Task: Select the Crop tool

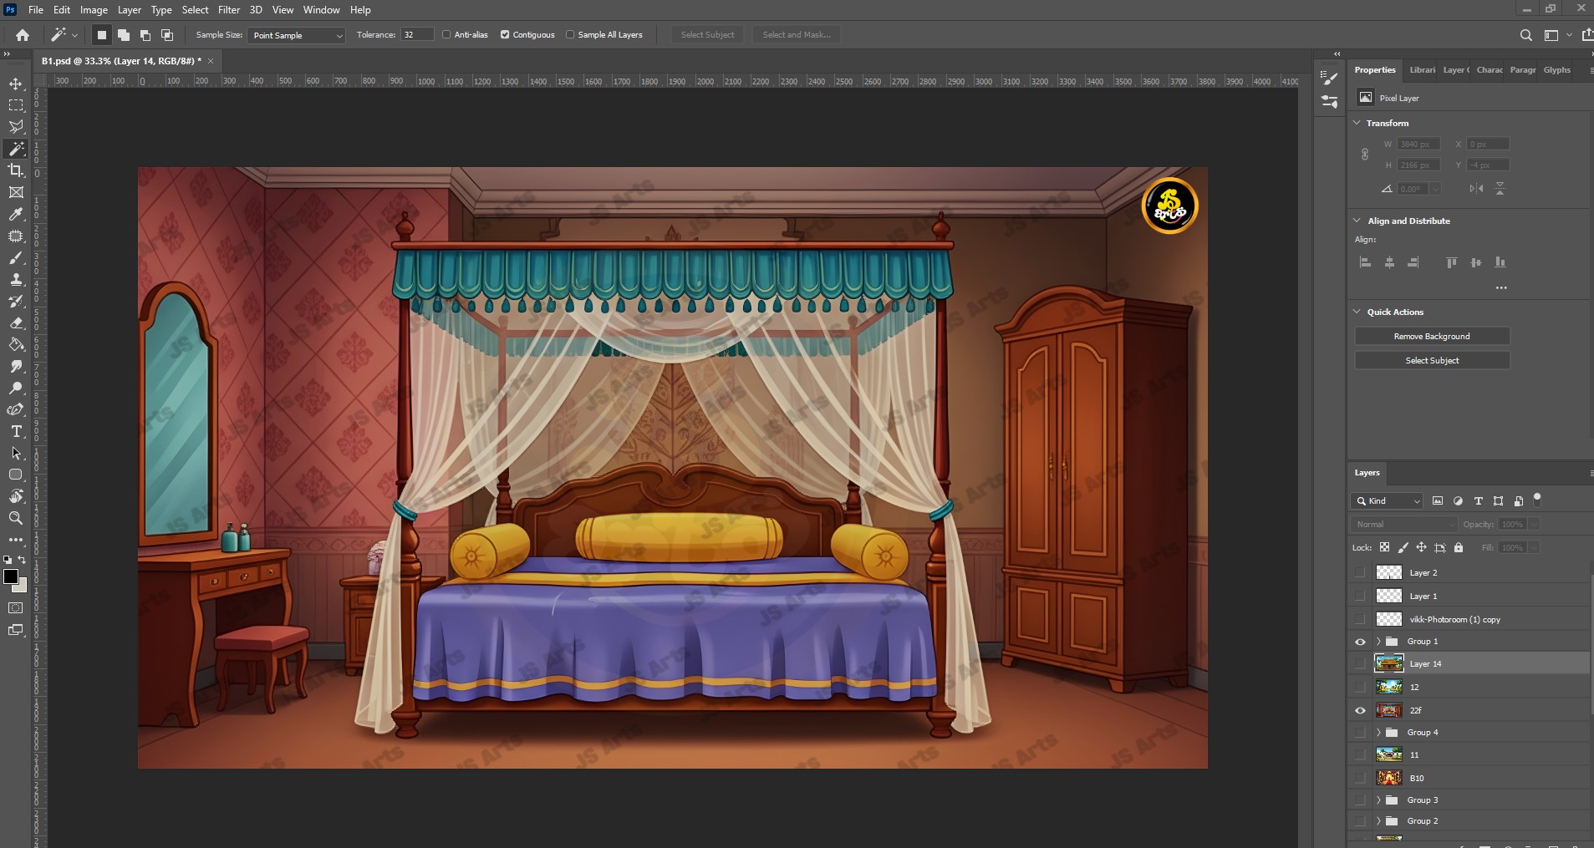Action: [x=16, y=170]
